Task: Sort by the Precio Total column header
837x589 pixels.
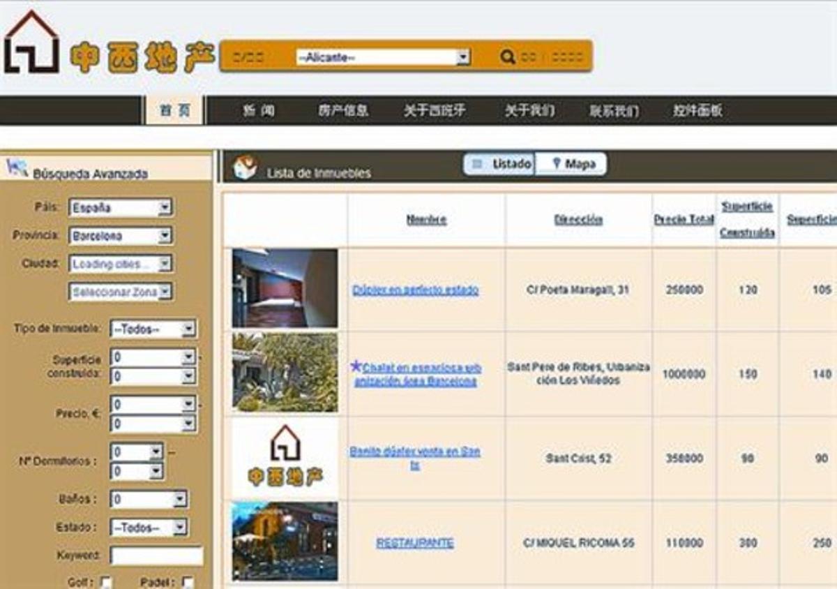Action: (x=684, y=220)
